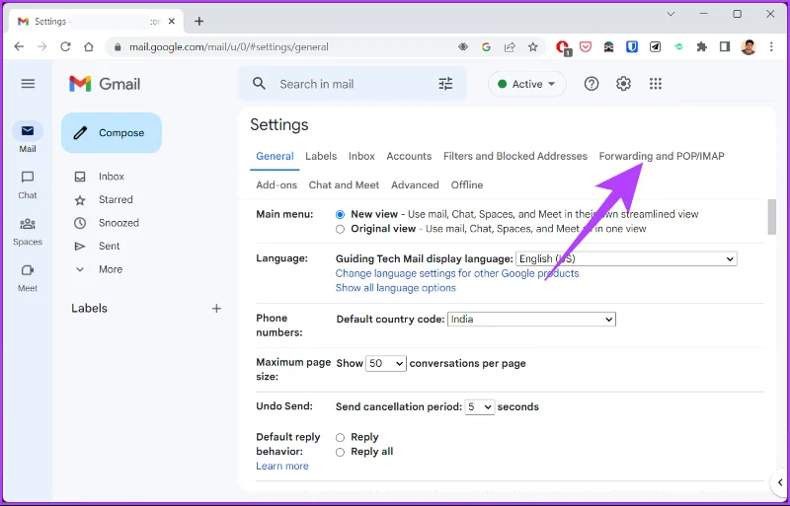790x506 pixels.
Task: Open the Sent folder
Action: (x=109, y=246)
